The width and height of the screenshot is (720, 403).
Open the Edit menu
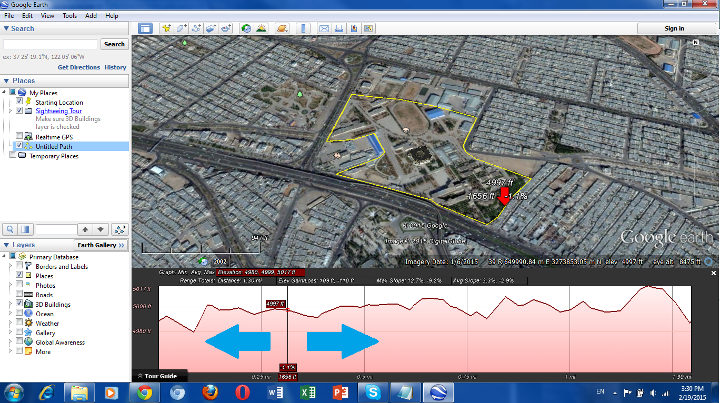click(x=27, y=16)
